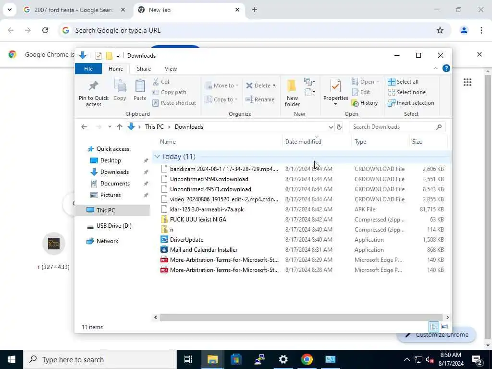The width and height of the screenshot is (492, 369).
Task: Open Chrome tab search dropdown
Action: pos(10,10)
